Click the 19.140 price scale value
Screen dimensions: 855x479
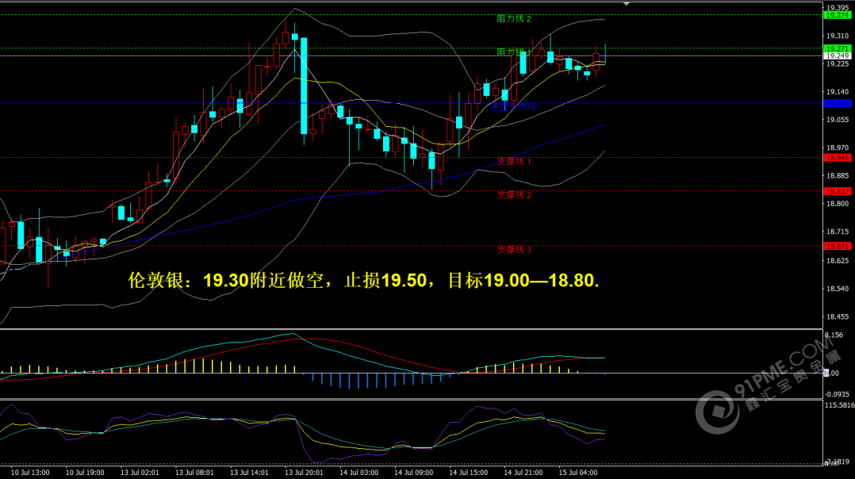point(838,91)
